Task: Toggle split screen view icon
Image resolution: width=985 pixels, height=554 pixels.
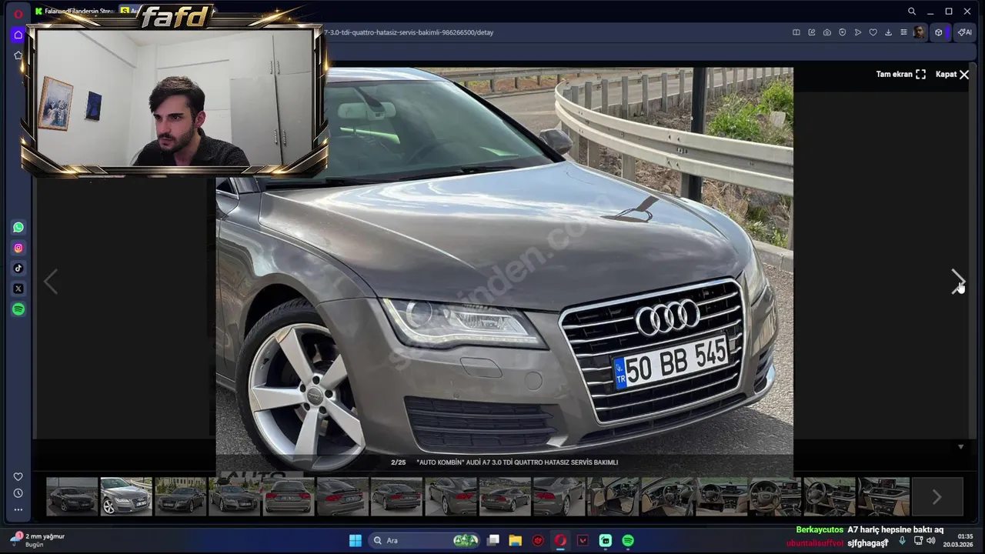Action: pos(796,32)
